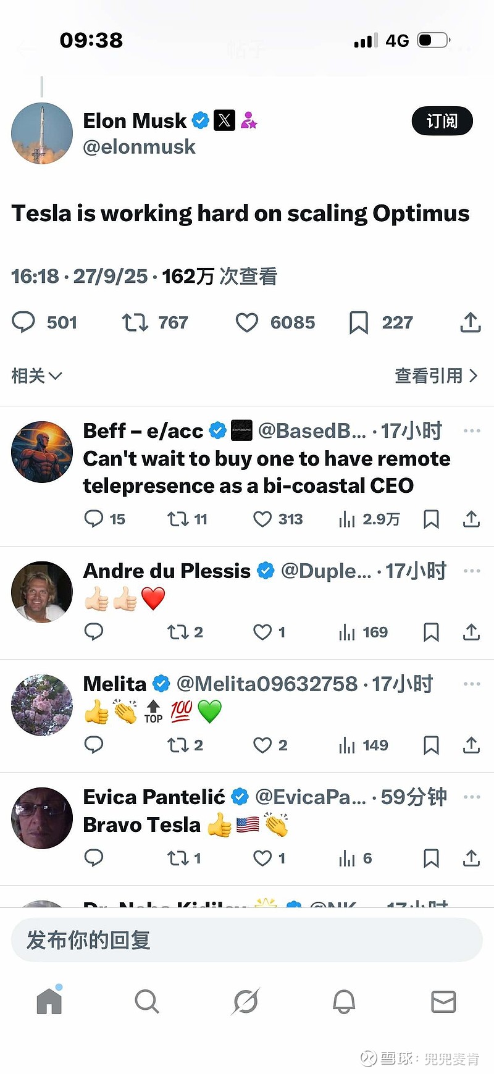Open the messages envelope icon

tap(443, 1001)
